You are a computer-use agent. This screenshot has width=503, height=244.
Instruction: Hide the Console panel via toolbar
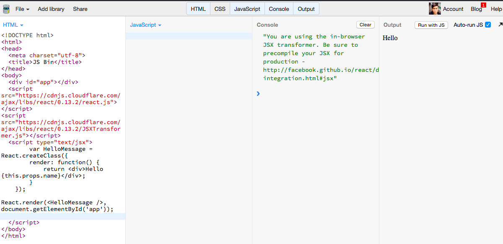pos(279,9)
